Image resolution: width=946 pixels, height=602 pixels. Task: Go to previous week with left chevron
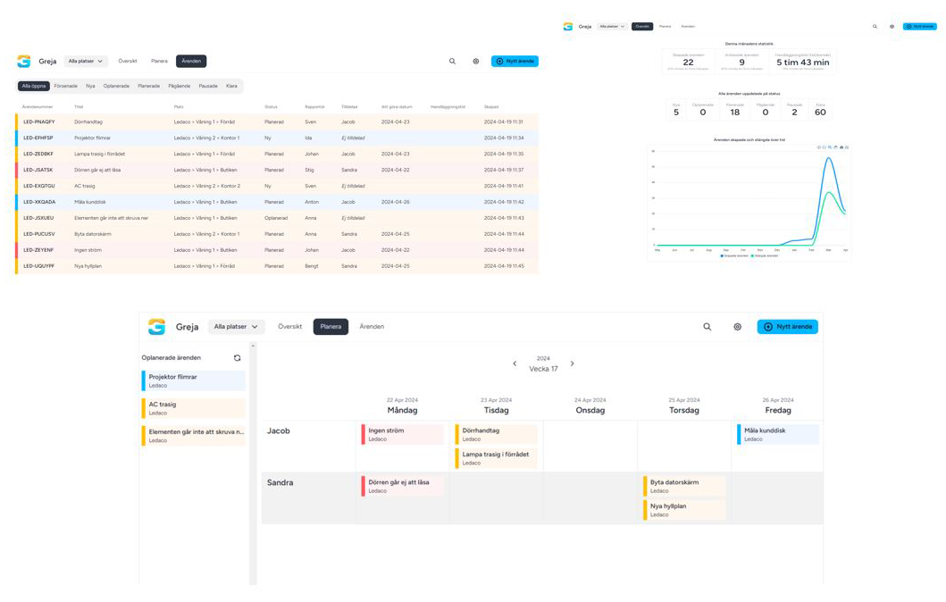[x=515, y=364]
